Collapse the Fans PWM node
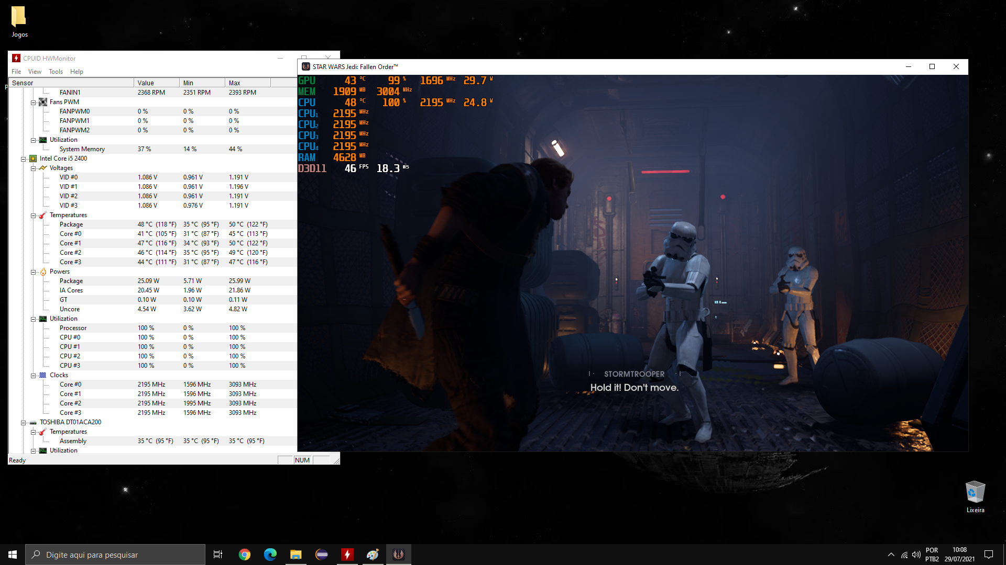The image size is (1006, 565). click(33, 103)
